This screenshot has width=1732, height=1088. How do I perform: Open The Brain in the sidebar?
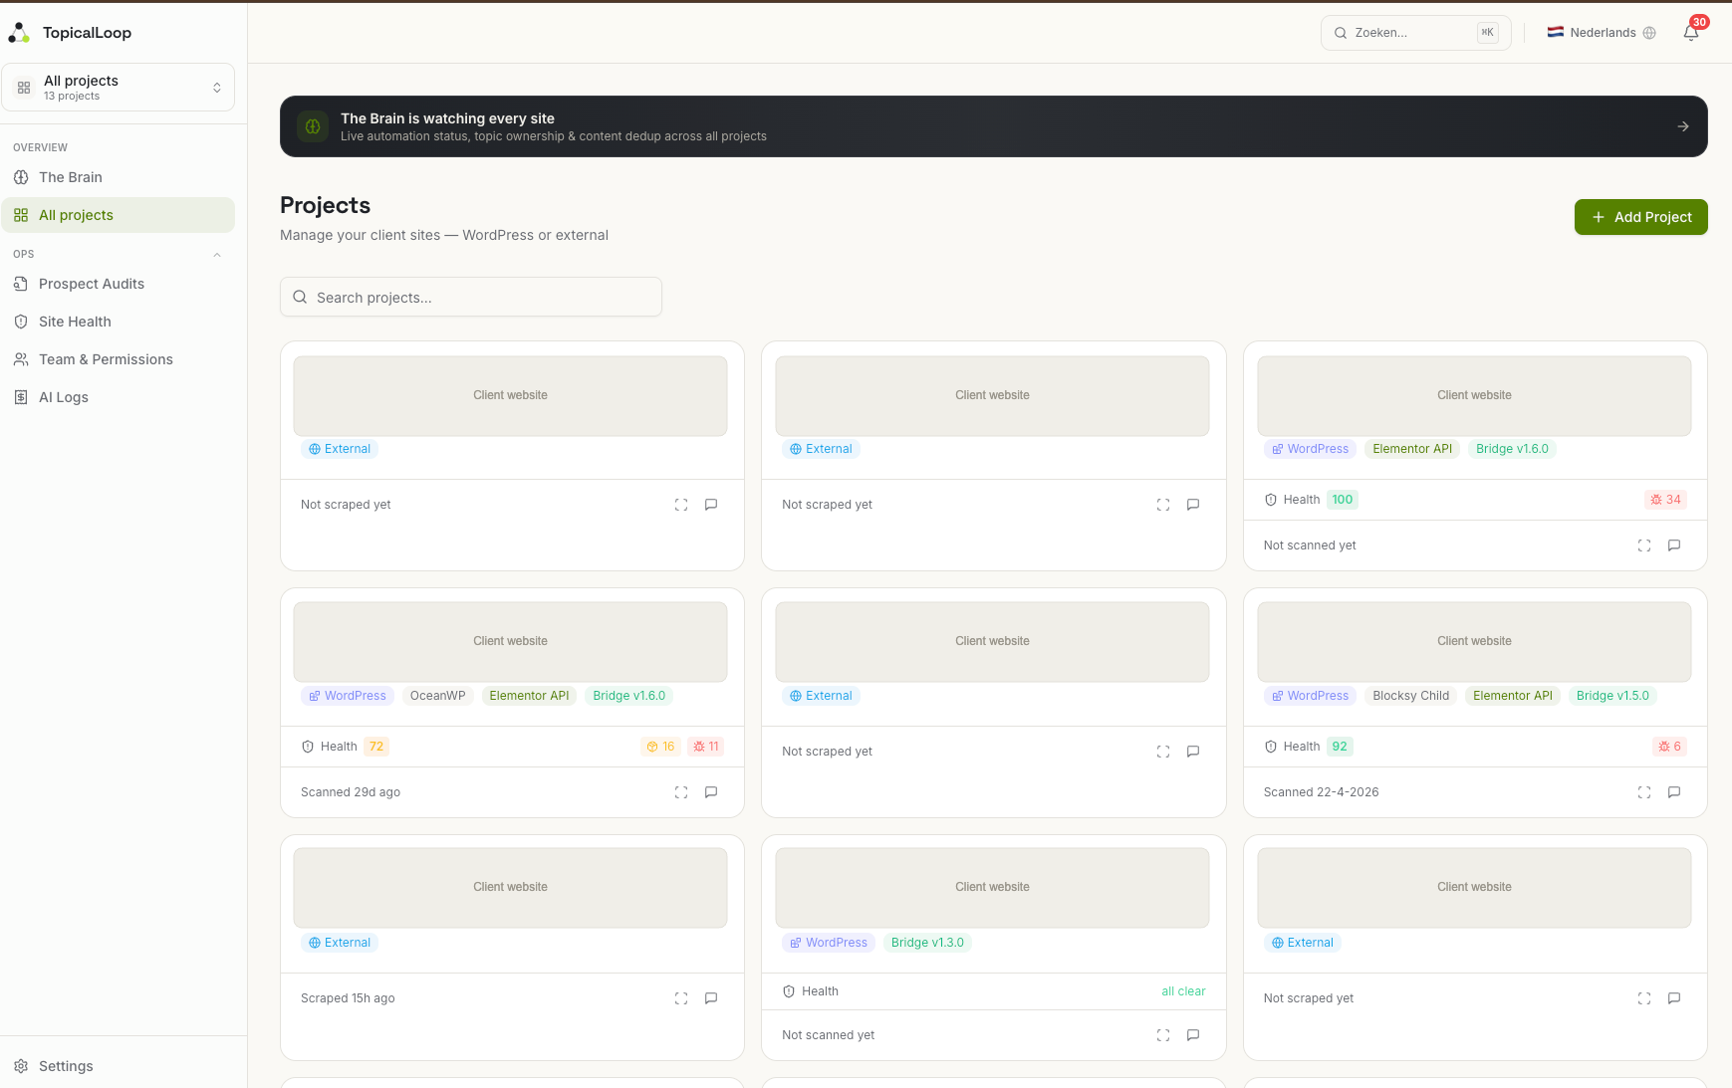[119, 177]
